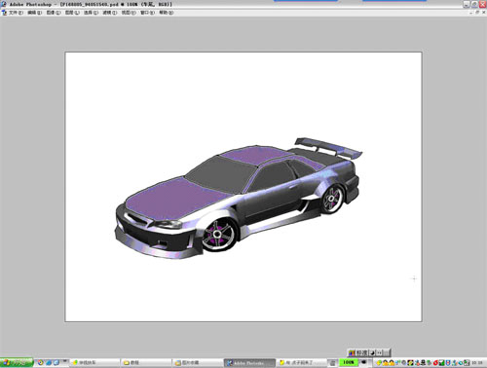This screenshot has width=487, height=368.
Task: Toggle the IME punctuation mode icon
Action: (379, 352)
